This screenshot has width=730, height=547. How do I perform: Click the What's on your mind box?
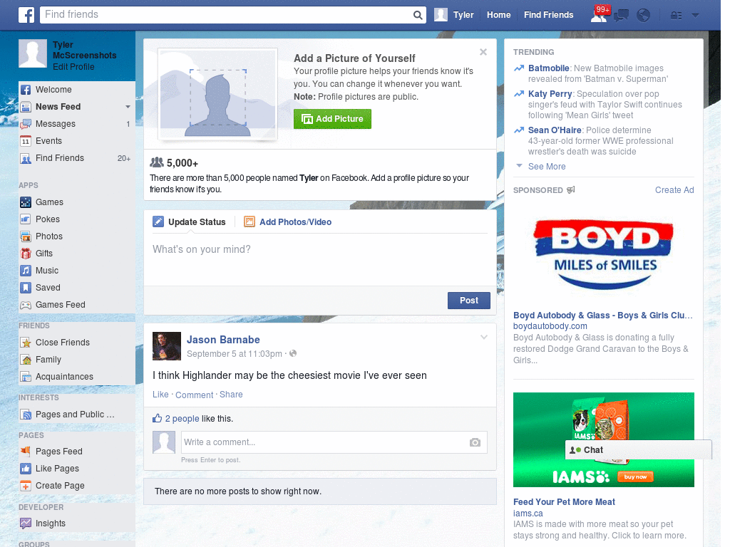click(320, 259)
